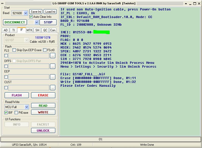Image resolution: width=202 pixels, height=148 pixels.
Task: Open the Baud rate 921600 dropdown
Action: 26,13
